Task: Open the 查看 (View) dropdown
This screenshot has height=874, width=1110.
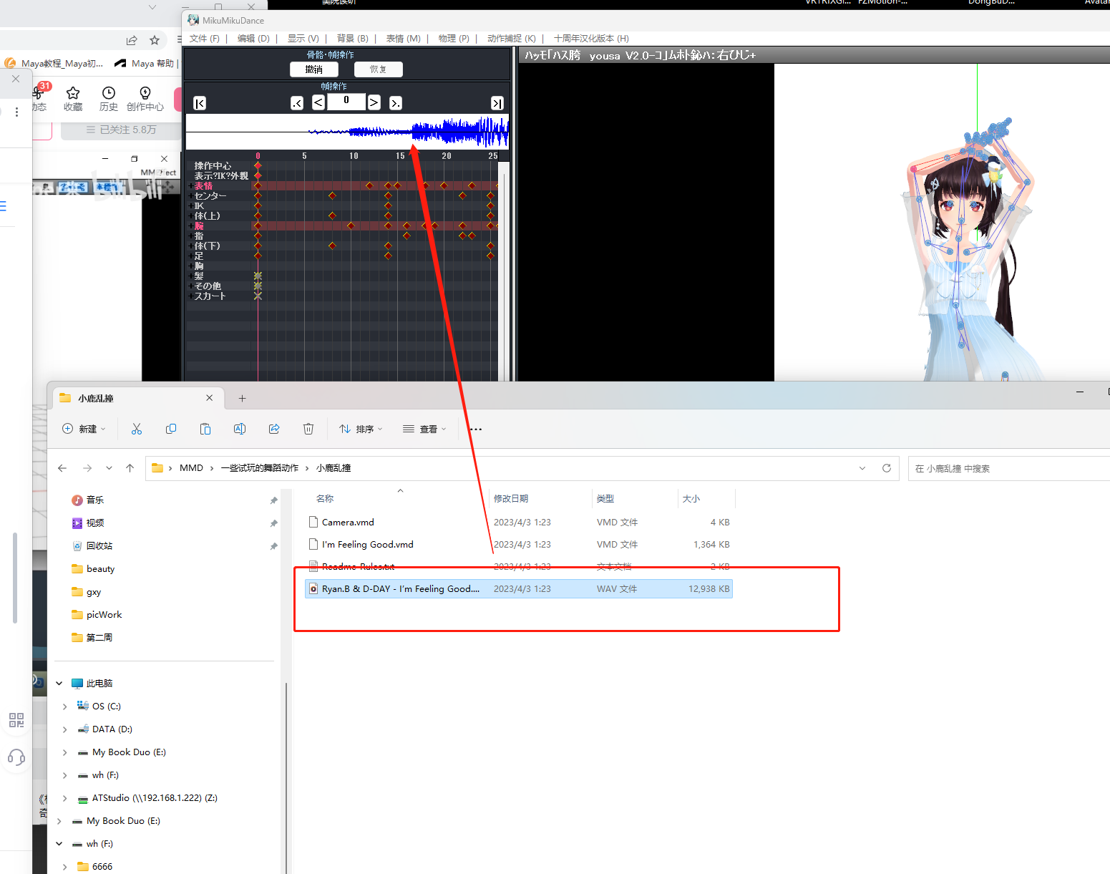Action: 424,428
